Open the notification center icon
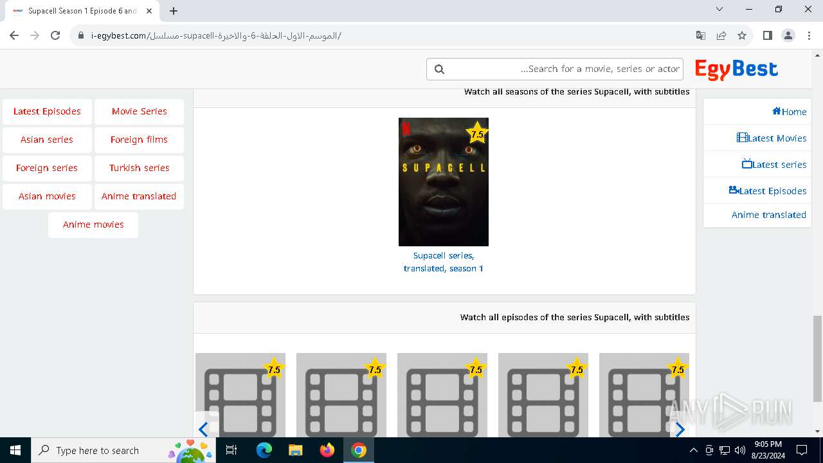 tap(802, 450)
